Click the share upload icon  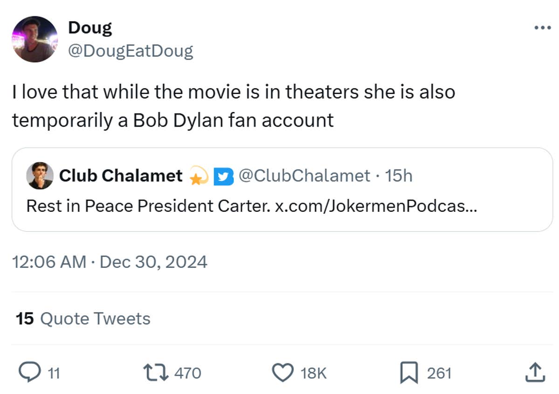click(535, 373)
